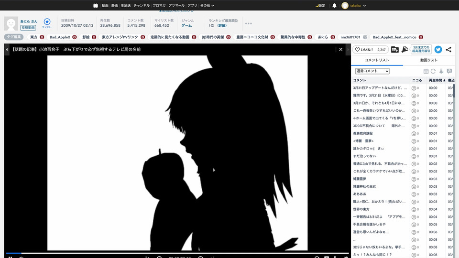Open the ゲーム genre link

tap(186, 25)
